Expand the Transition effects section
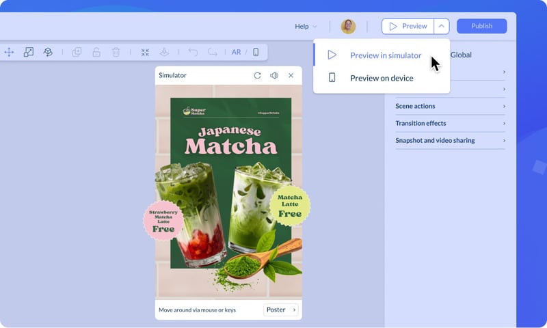Viewport: 547px width, 328px height. coord(451,123)
